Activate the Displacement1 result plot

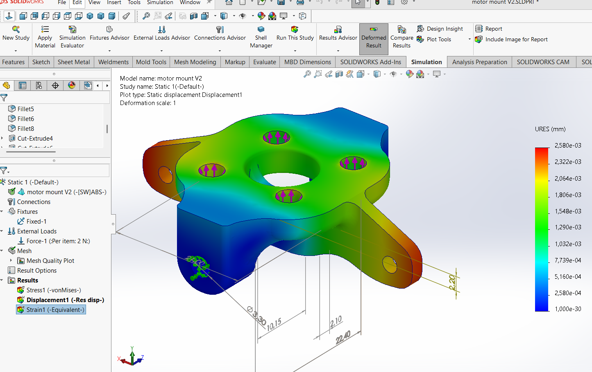coord(65,300)
